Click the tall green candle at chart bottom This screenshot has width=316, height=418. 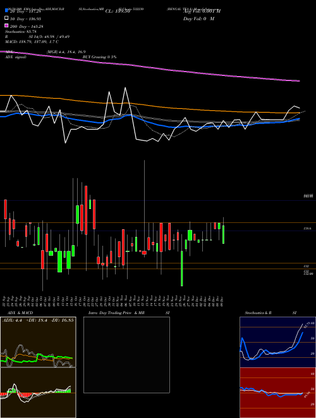coord(182,269)
